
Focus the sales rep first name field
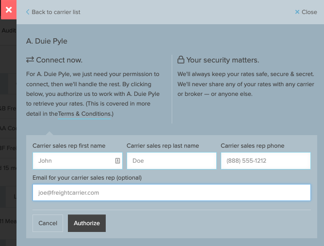pyautogui.click(x=78, y=161)
